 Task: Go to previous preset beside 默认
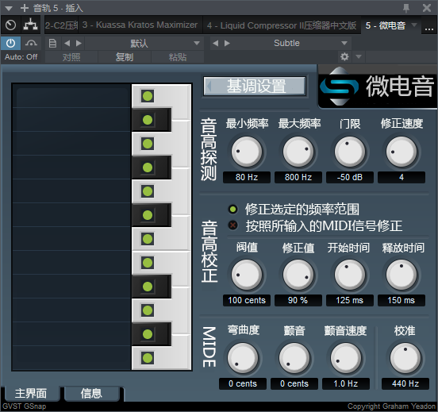(67, 44)
